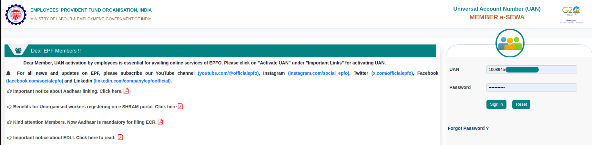Click the Reset button

pyautogui.click(x=521, y=104)
